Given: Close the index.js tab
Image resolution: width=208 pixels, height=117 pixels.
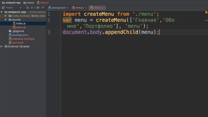Looking at the screenshot, I should pyautogui.click(x=104, y=8).
